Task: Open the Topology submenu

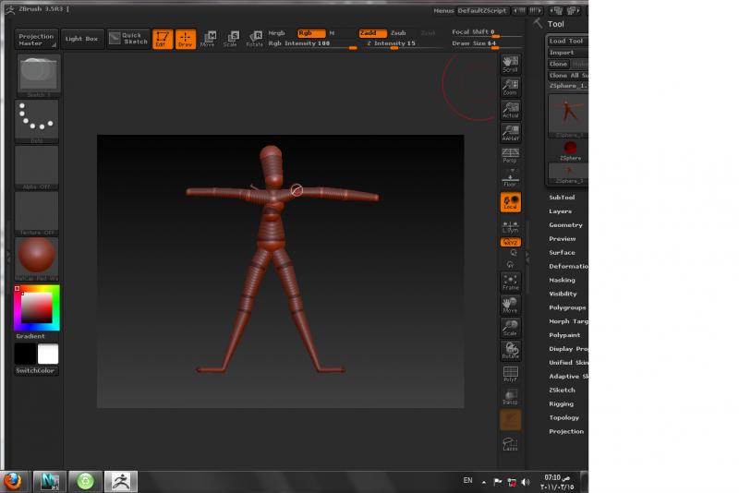Action: [564, 418]
